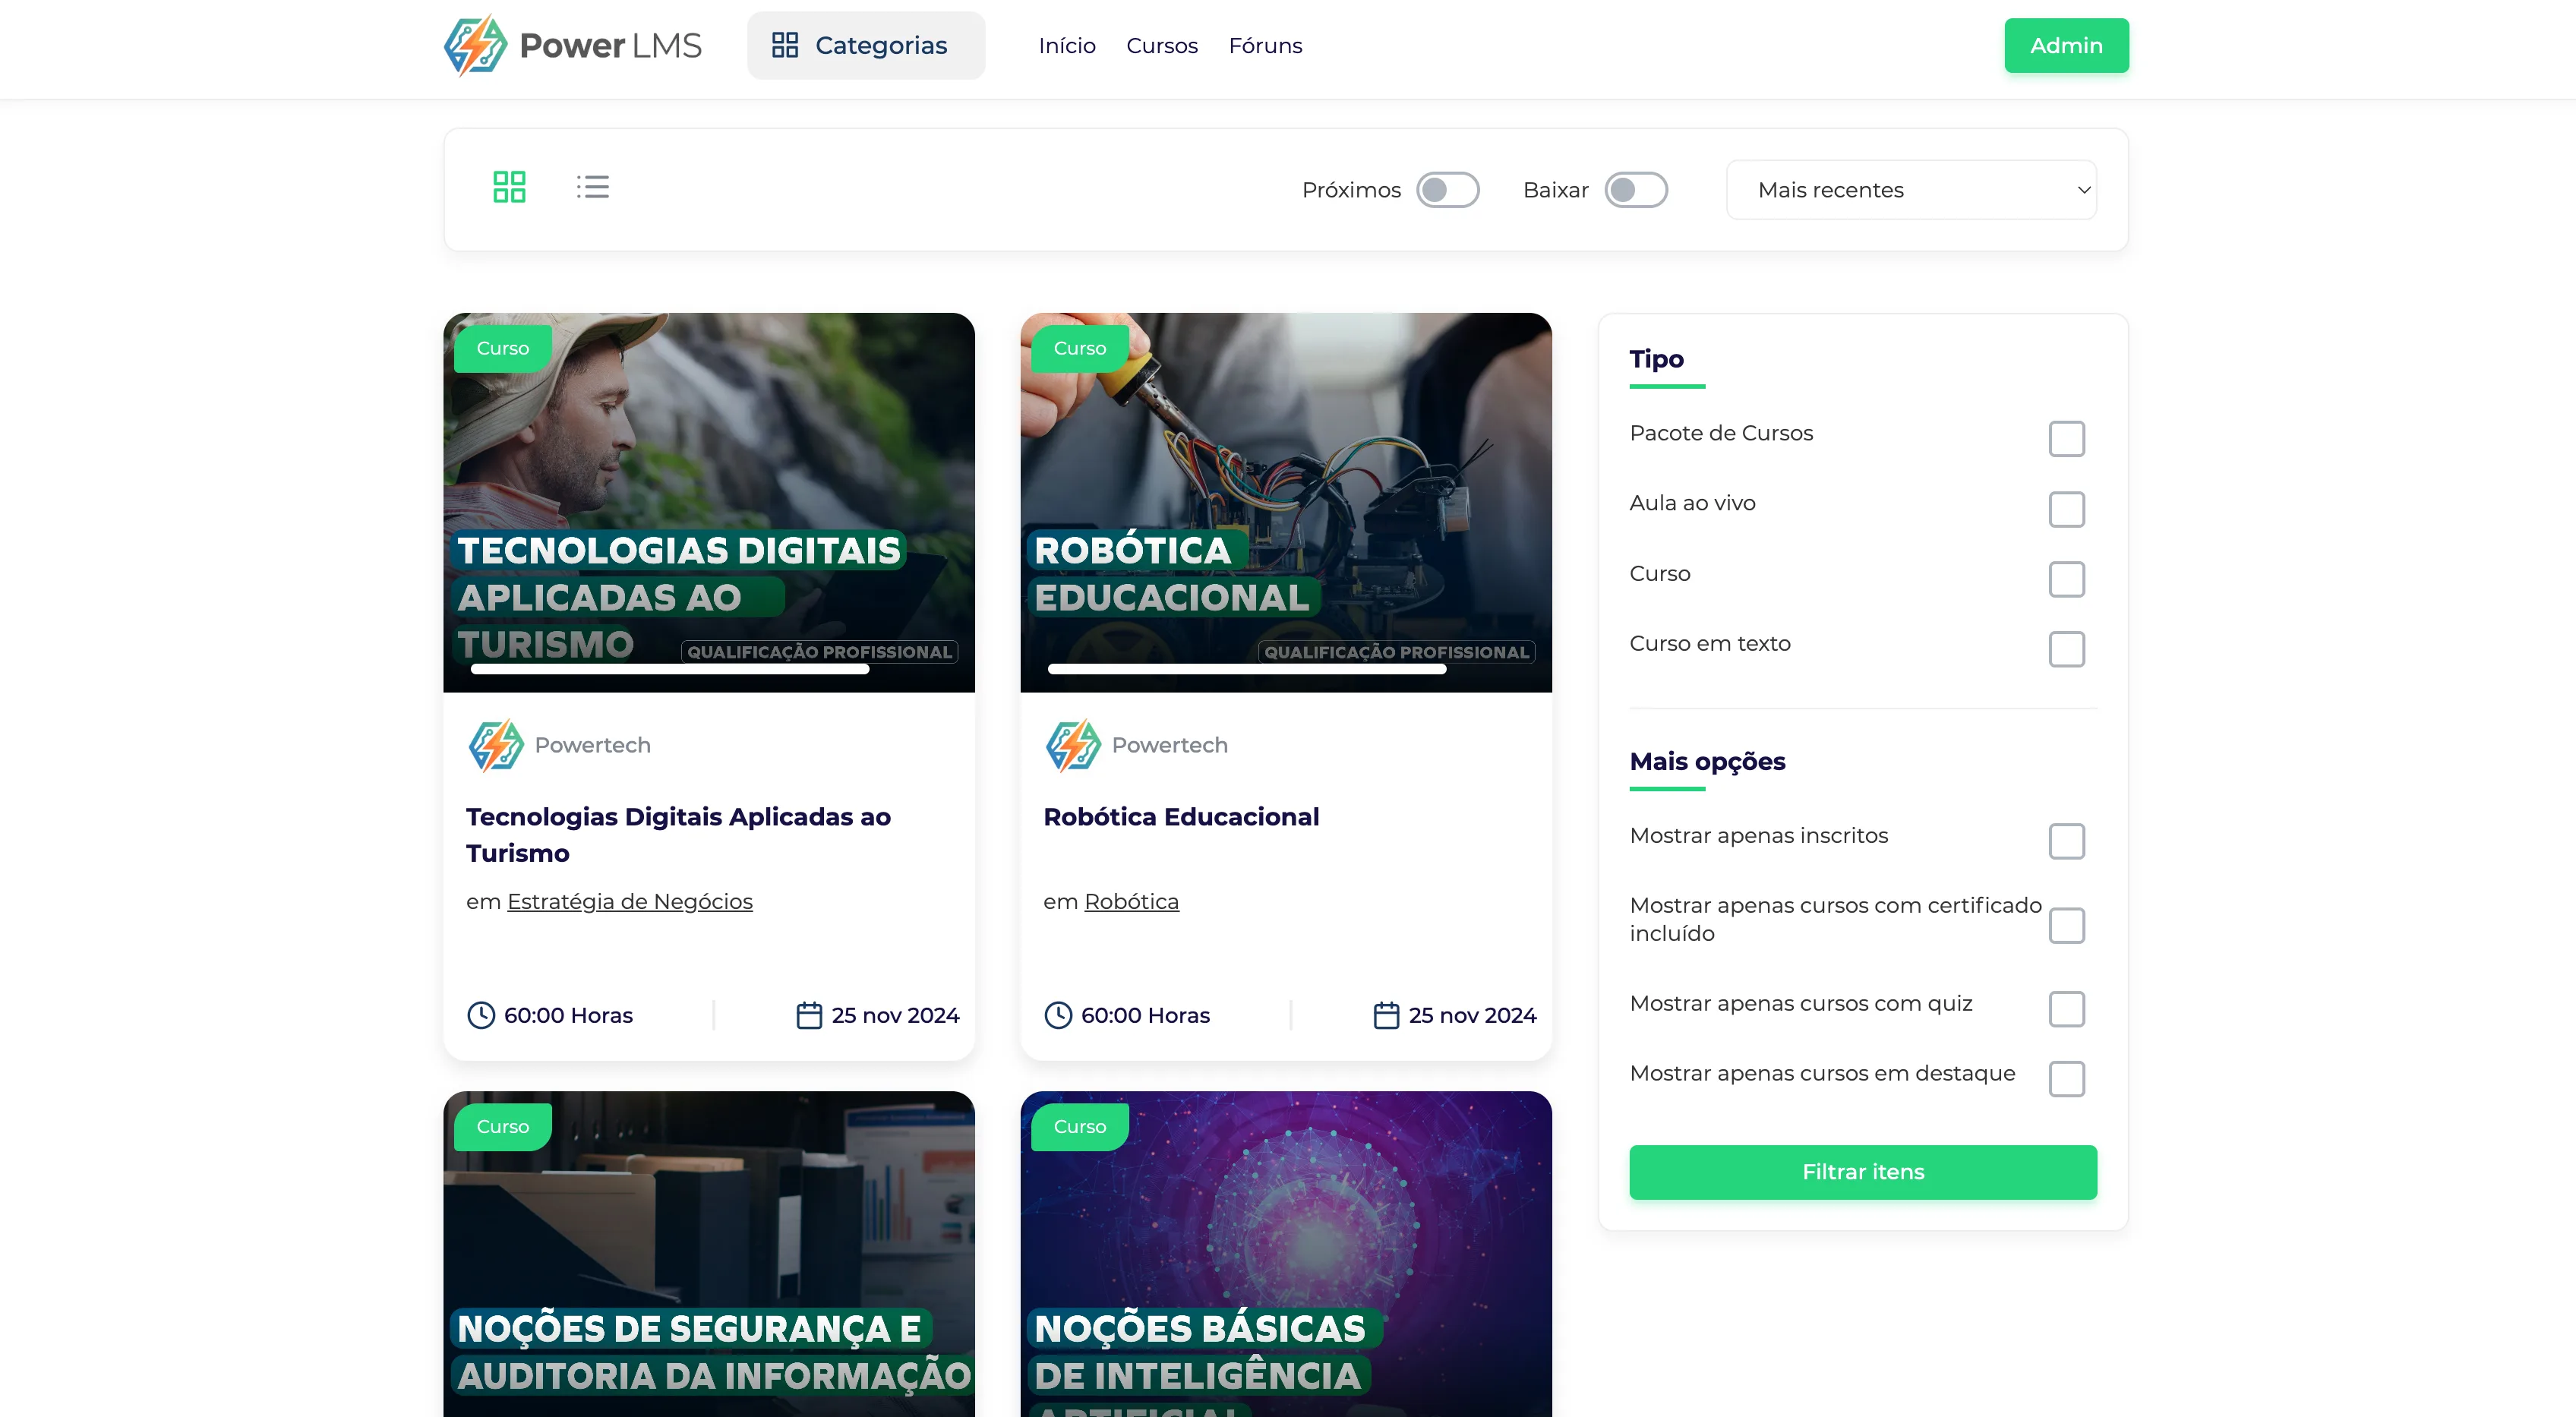Switch to list view layout
Image resolution: width=2576 pixels, height=1417 pixels.
pyautogui.click(x=592, y=187)
